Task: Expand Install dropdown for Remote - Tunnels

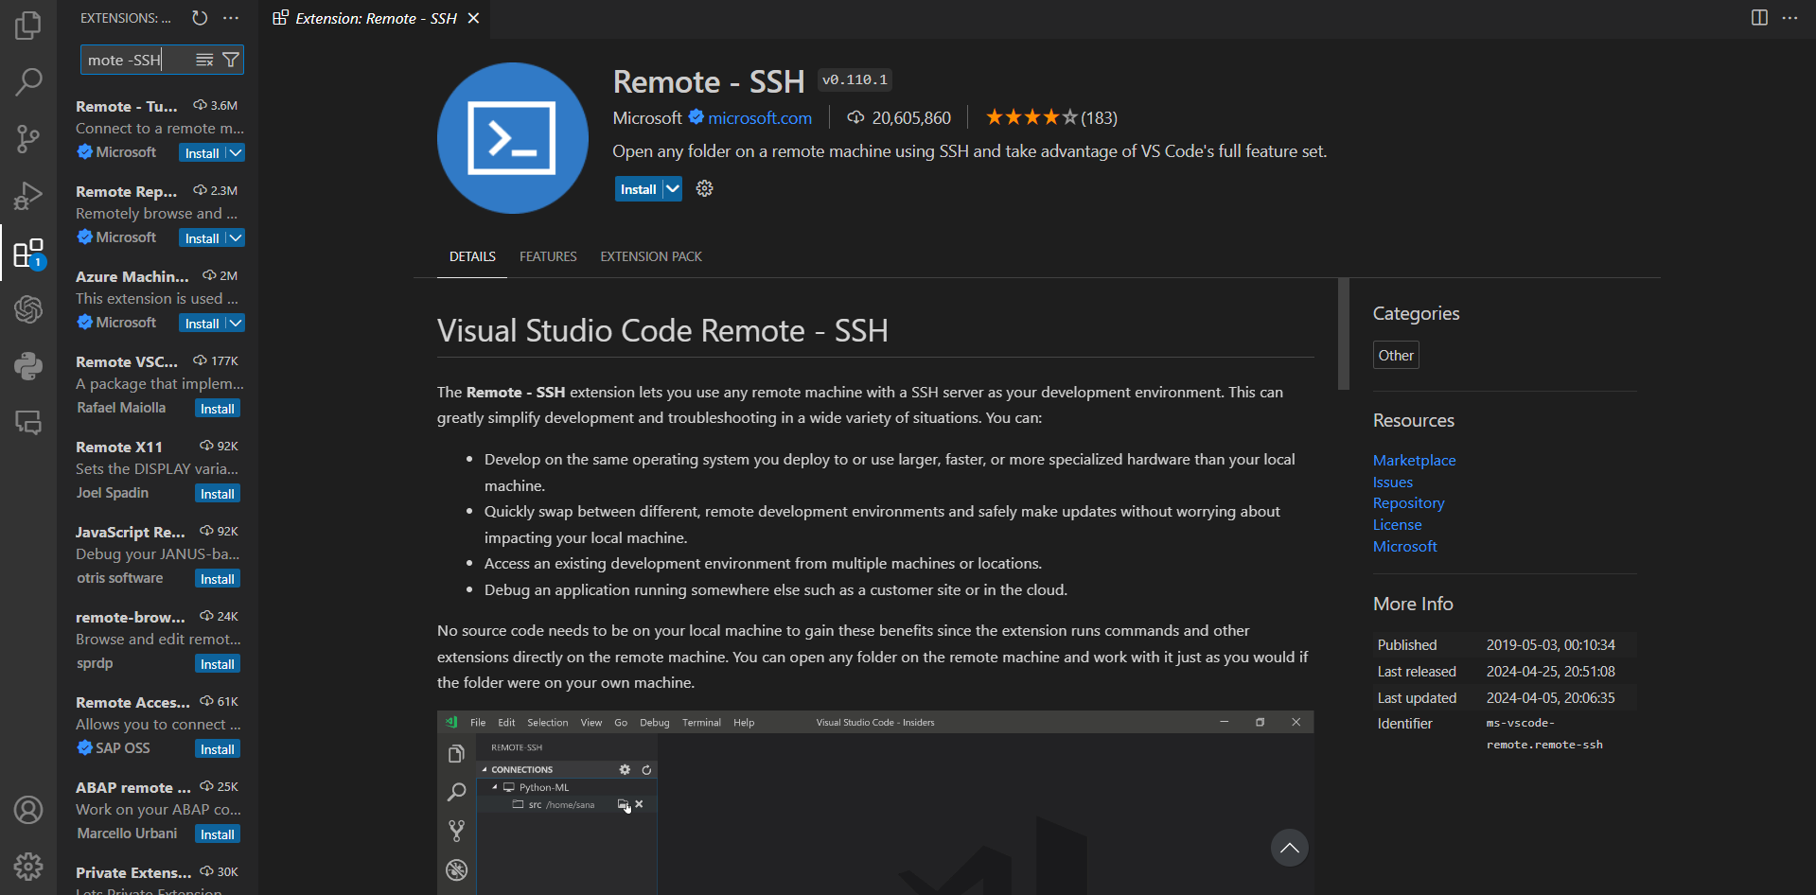Action: tap(236, 153)
